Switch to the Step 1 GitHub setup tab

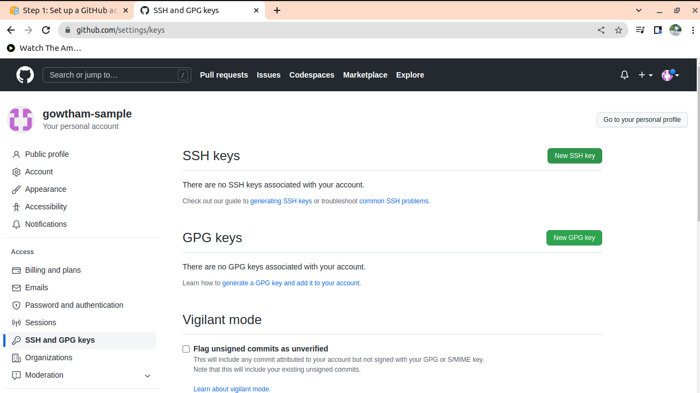pyautogui.click(x=68, y=10)
